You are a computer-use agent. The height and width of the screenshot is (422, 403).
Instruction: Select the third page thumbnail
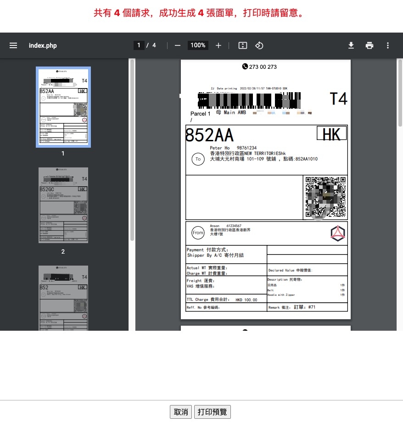pyautogui.click(x=63, y=298)
